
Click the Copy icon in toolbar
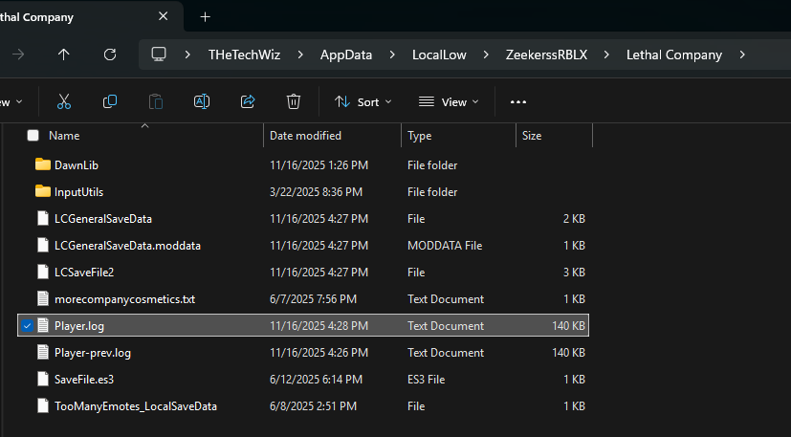(x=110, y=101)
